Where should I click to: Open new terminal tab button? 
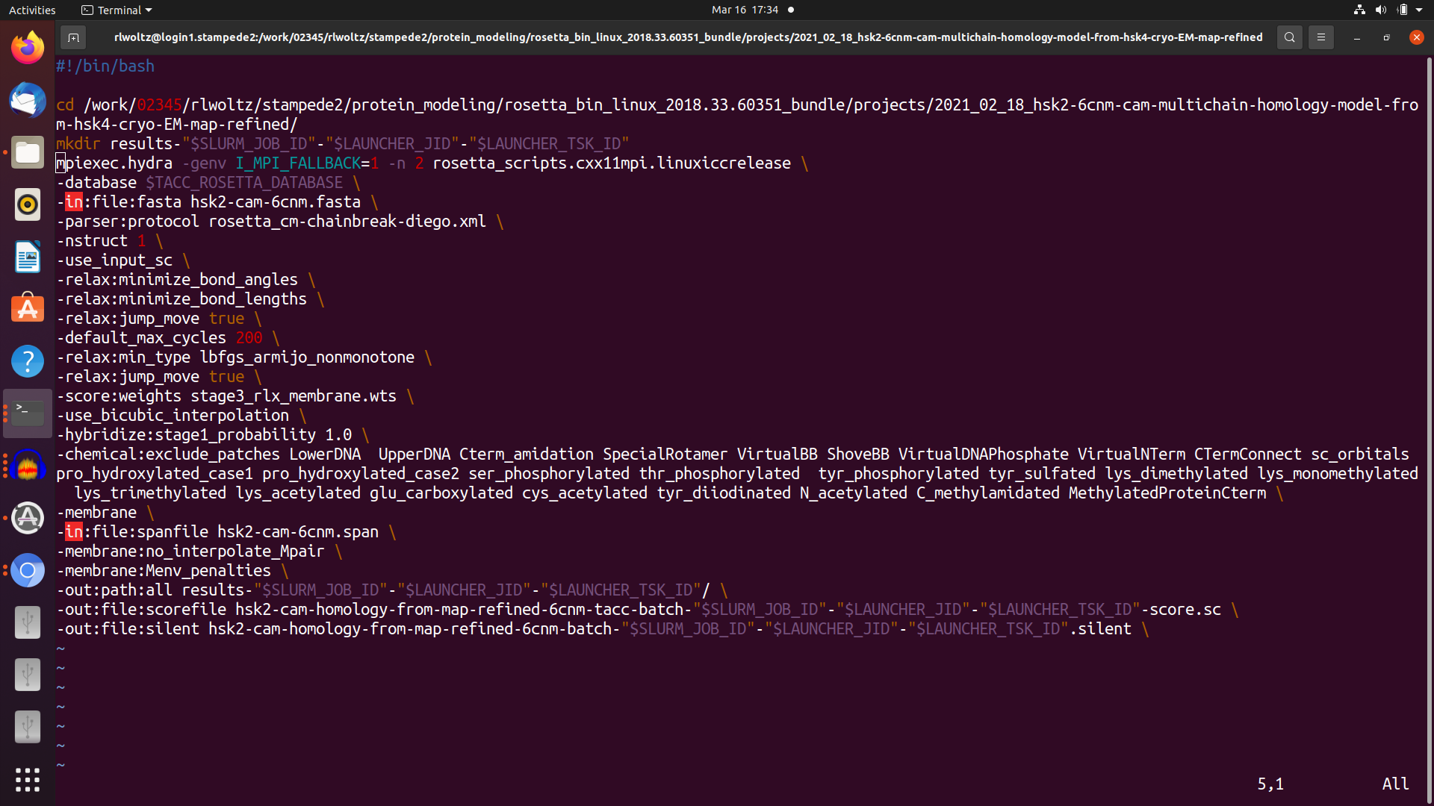(73, 37)
